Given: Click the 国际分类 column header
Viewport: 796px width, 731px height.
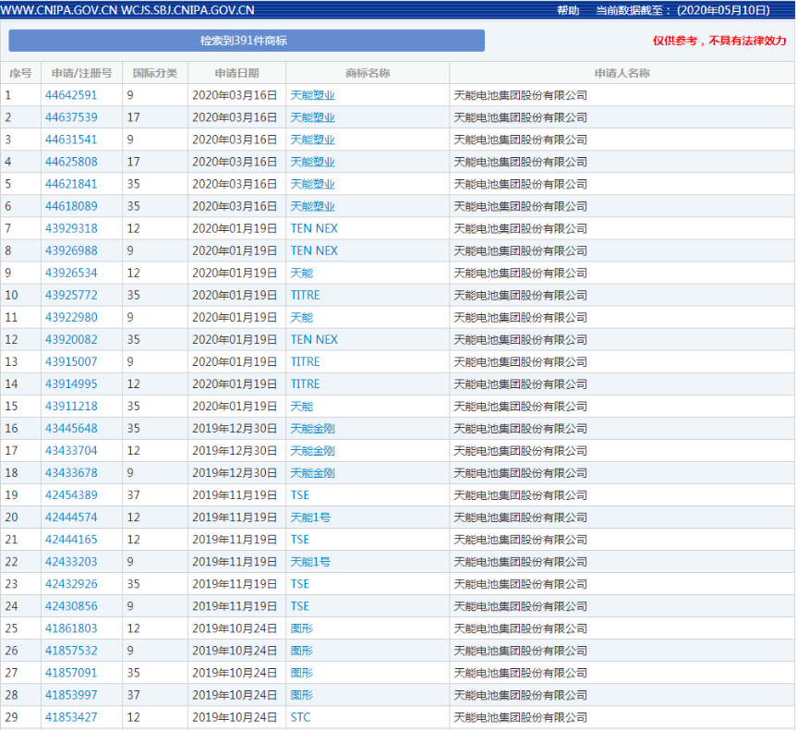Looking at the screenshot, I should pos(154,73).
